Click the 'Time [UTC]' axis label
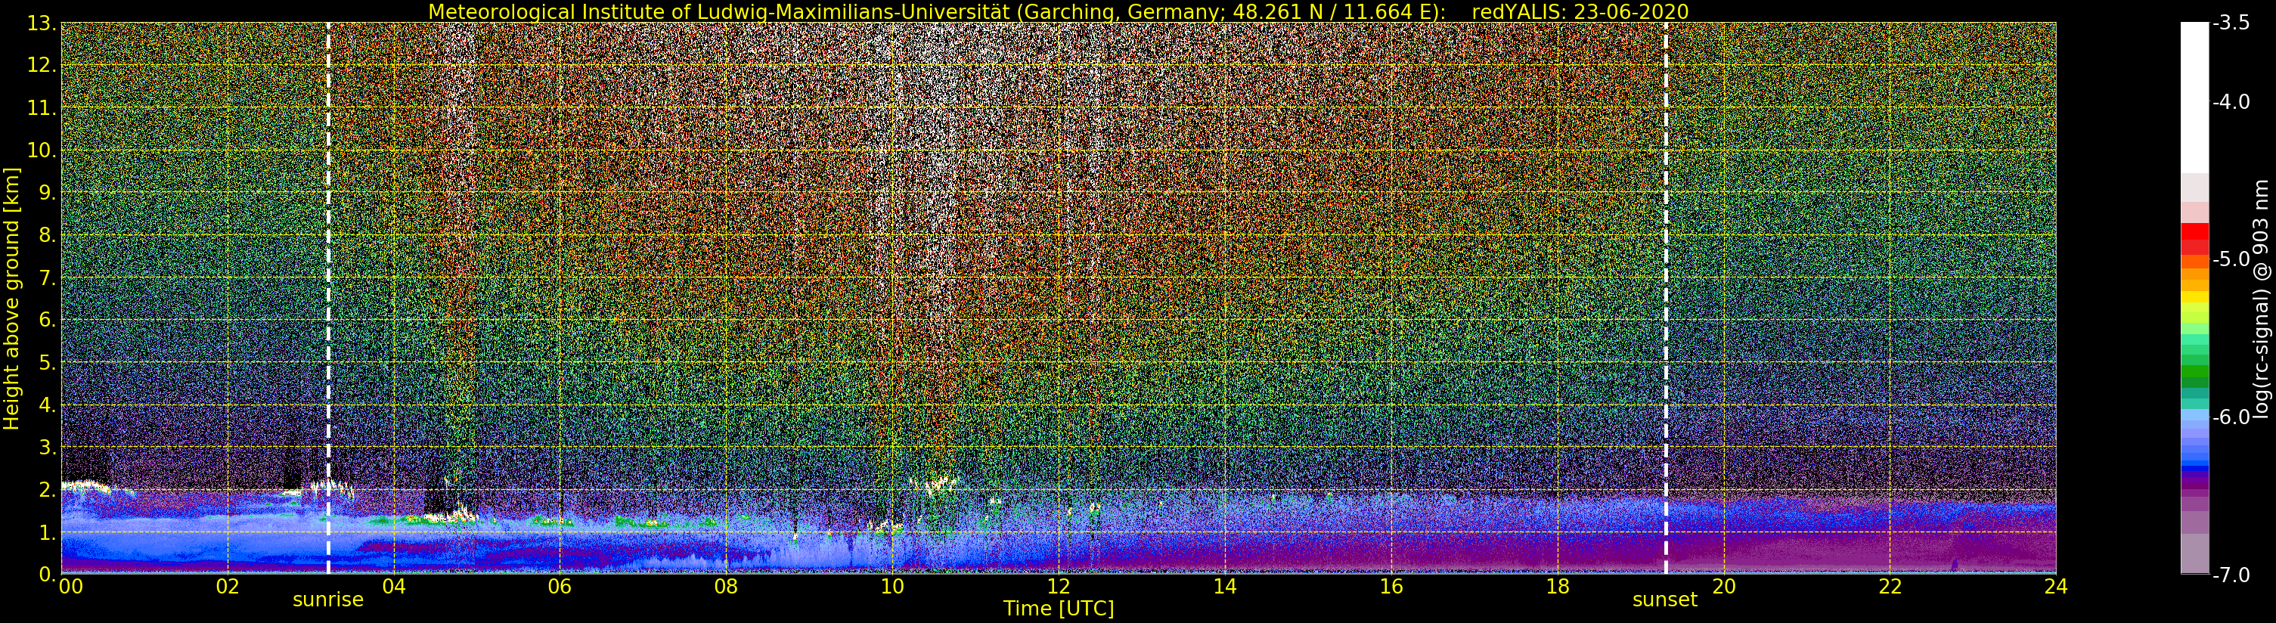Screen dimensions: 2276x623 tap(1059, 609)
